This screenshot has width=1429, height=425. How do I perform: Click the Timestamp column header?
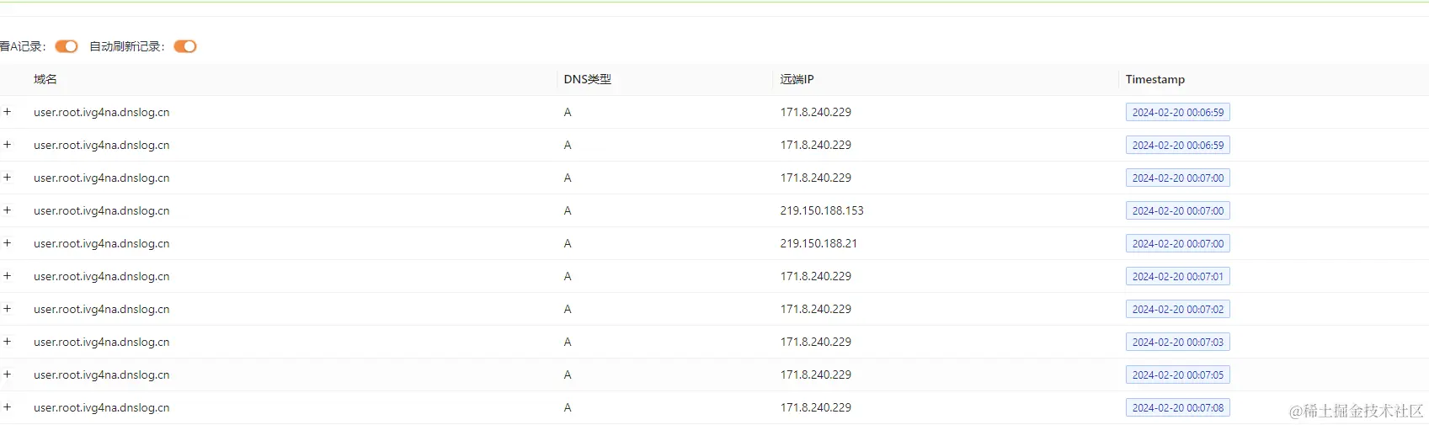coord(1155,79)
